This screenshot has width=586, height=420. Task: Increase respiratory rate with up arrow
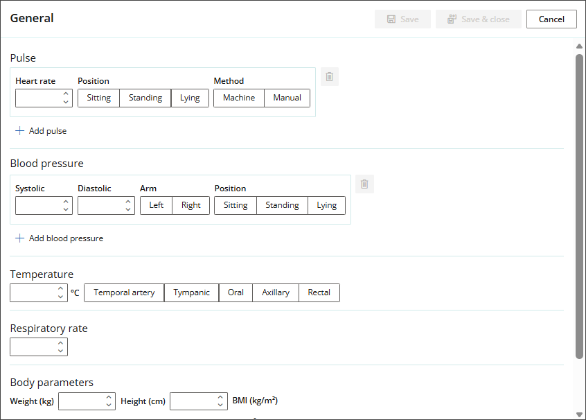(x=61, y=343)
